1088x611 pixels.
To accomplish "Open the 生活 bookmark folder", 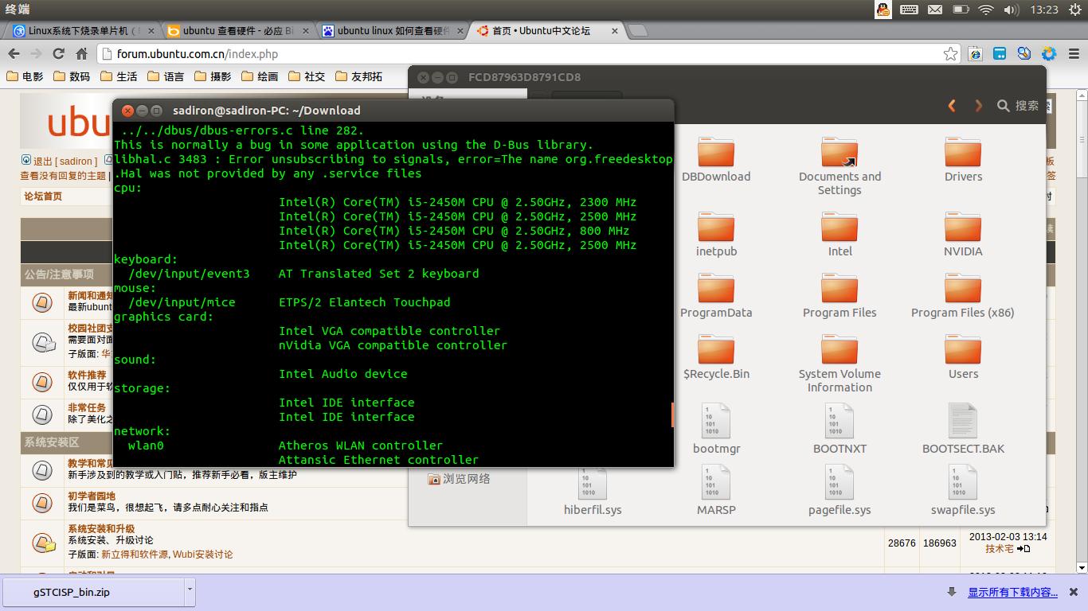I will click(119, 76).
